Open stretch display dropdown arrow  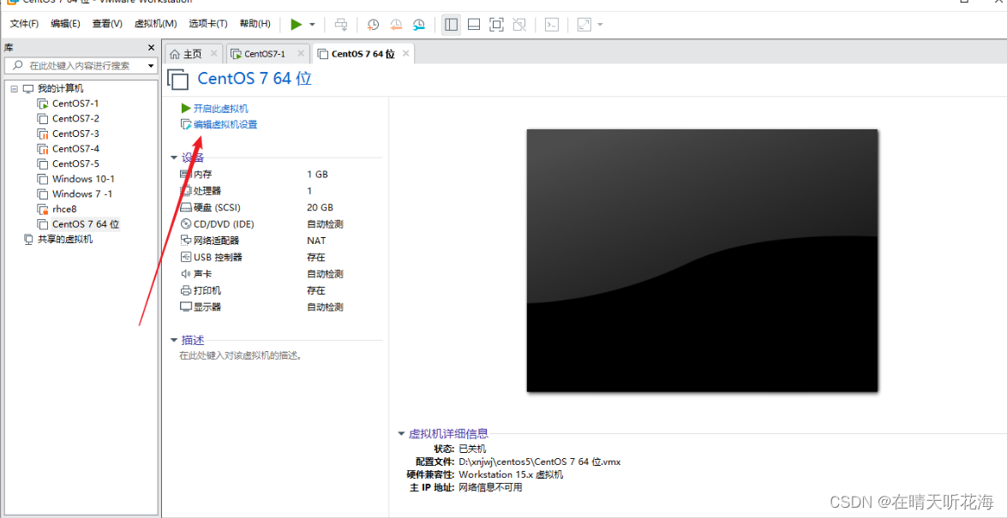click(600, 24)
